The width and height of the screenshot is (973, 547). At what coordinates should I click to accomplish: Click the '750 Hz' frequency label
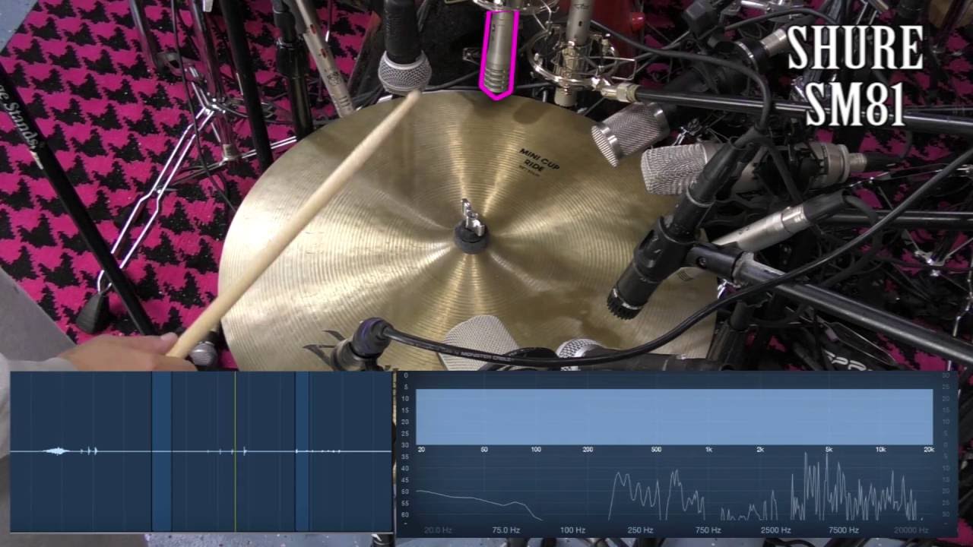pyautogui.click(x=708, y=530)
